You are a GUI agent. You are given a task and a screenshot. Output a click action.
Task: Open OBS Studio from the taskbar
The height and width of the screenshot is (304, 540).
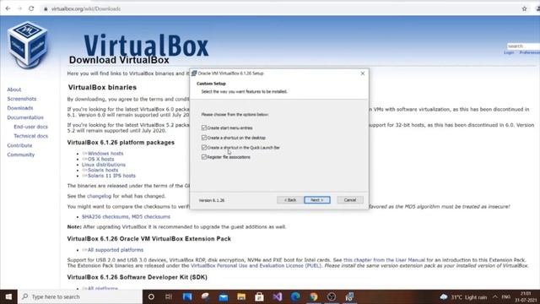tap(332, 296)
